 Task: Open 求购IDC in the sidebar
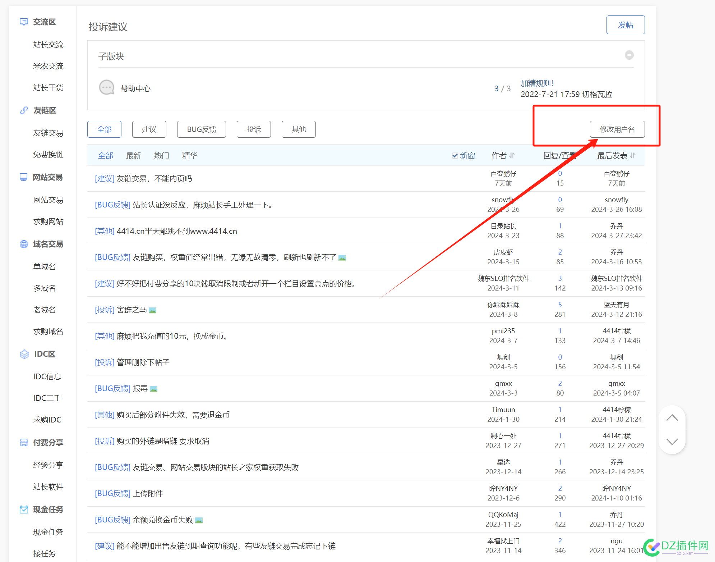pyautogui.click(x=47, y=420)
